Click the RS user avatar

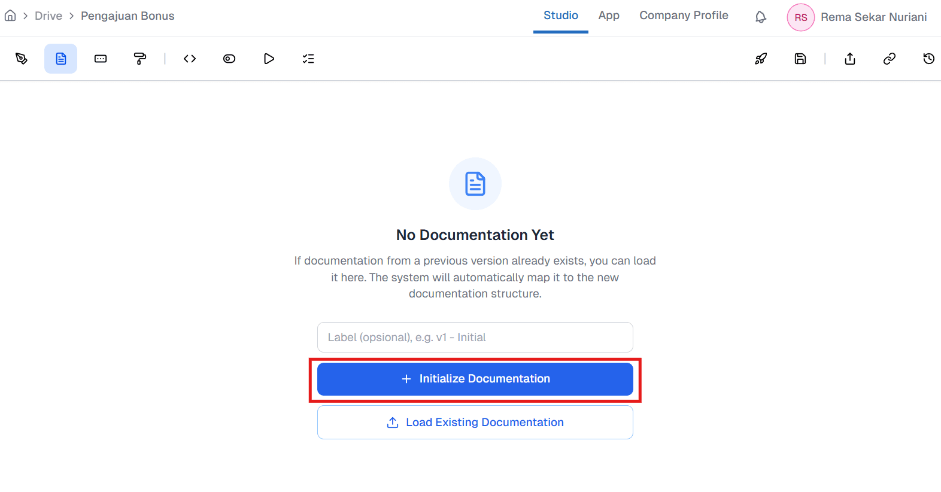pos(800,17)
